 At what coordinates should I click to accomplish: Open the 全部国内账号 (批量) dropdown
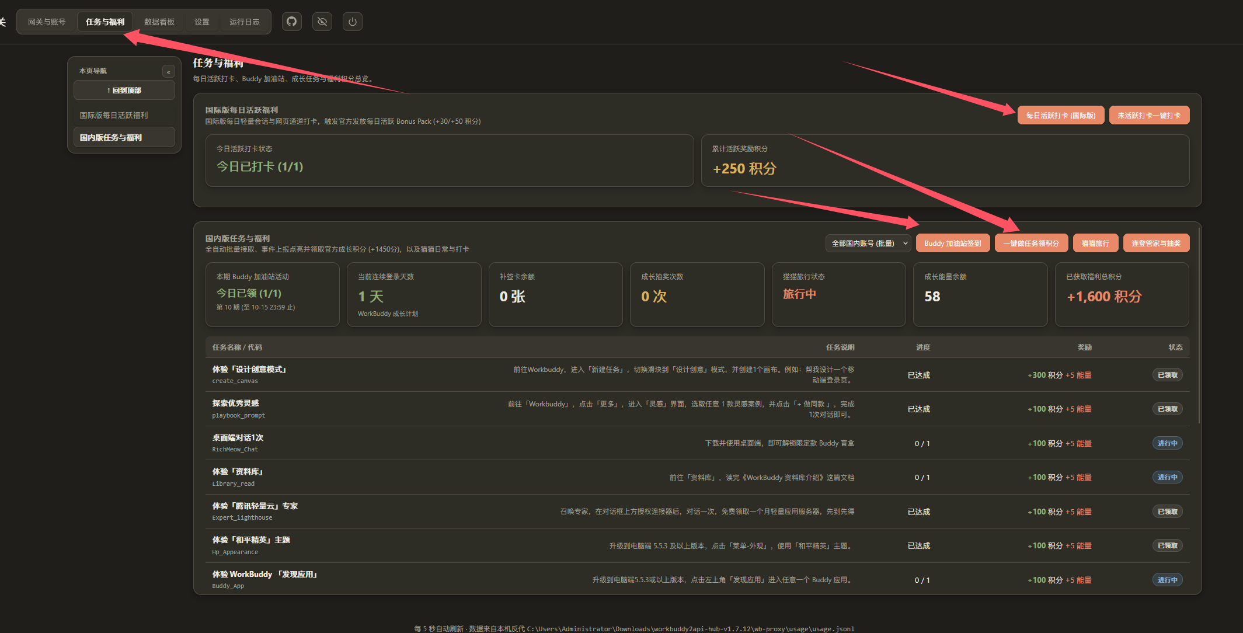pyautogui.click(x=868, y=244)
